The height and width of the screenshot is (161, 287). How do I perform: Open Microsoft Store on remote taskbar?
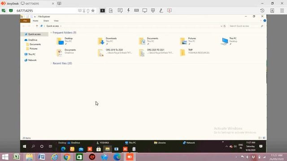(99, 149)
